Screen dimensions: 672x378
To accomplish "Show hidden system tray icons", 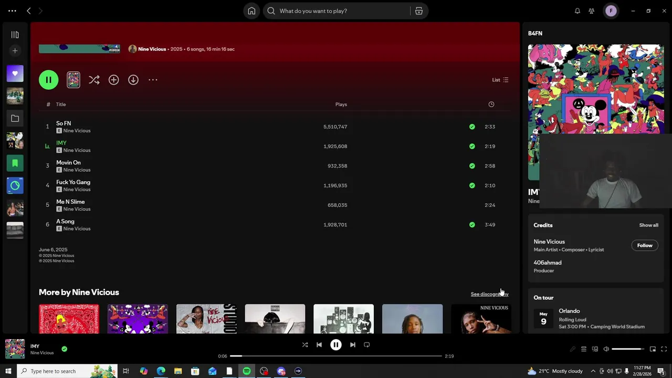I will tap(593, 371).
